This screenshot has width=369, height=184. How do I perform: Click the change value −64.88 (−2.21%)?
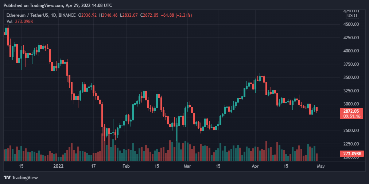[x=176, y=15]
